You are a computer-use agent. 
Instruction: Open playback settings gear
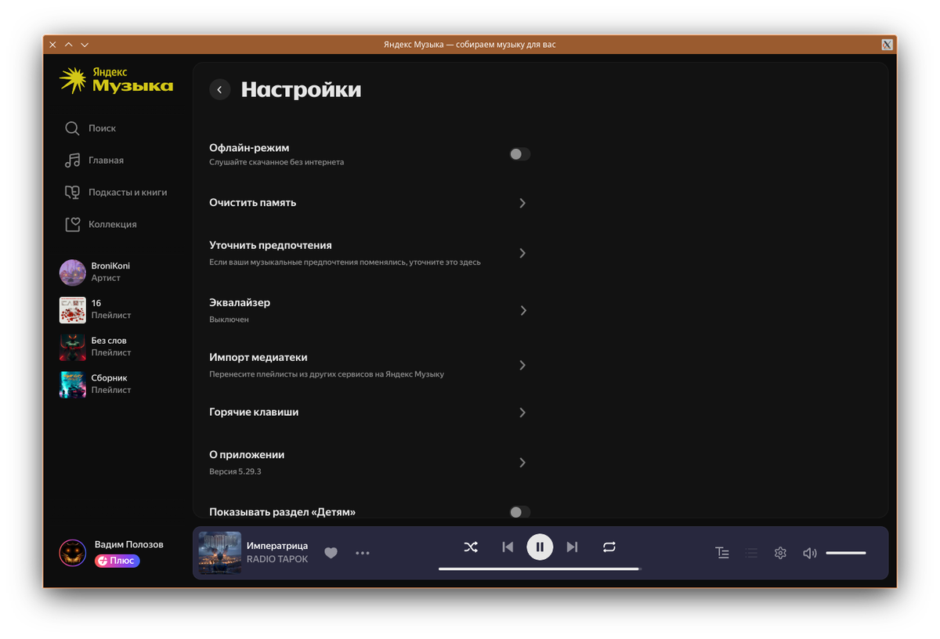pyautogui.click(x=780, y=553)
